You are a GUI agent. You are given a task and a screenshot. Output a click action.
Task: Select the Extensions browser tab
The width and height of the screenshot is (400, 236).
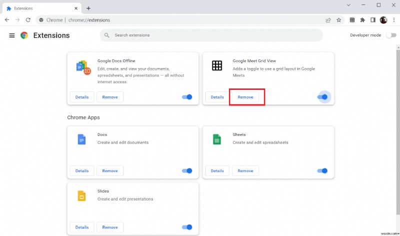40,8
